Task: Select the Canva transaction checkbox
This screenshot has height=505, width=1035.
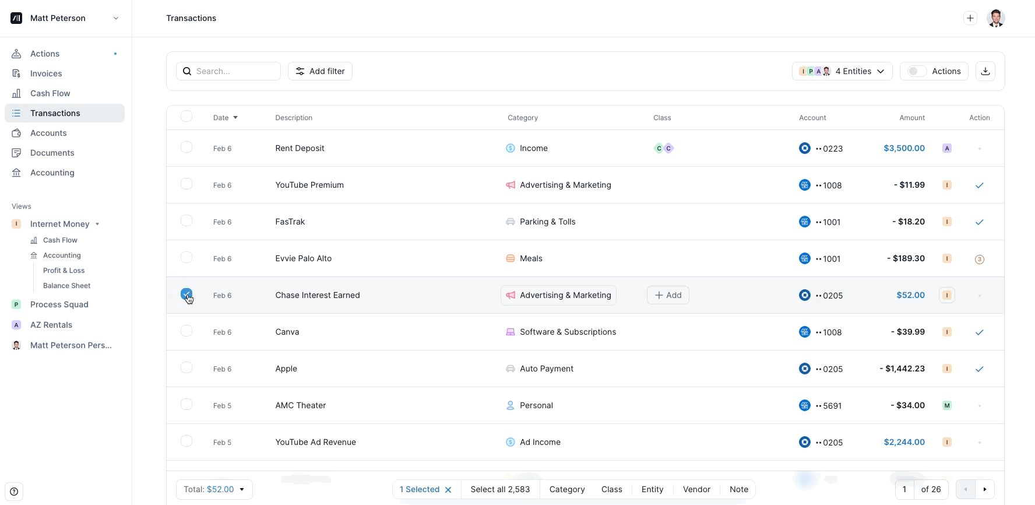Action: (x=186, y=331)
